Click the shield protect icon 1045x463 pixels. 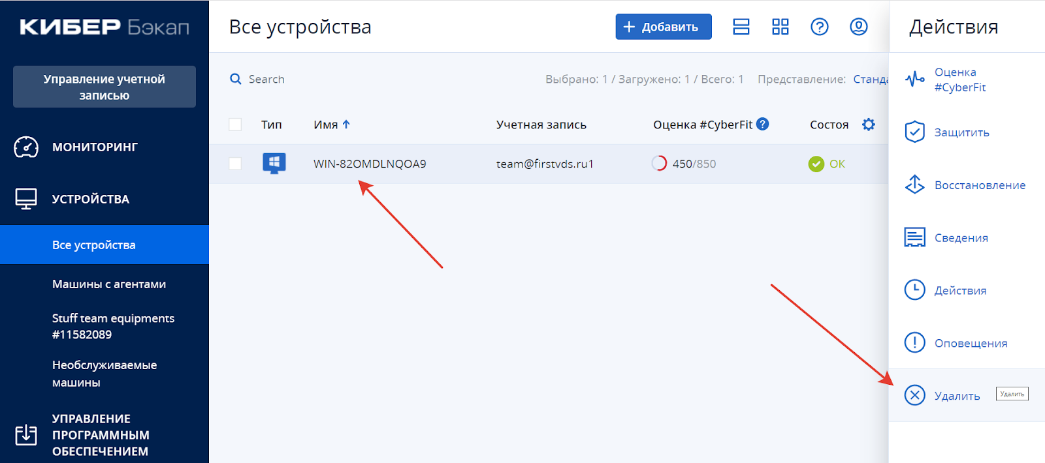coord(914,132)
